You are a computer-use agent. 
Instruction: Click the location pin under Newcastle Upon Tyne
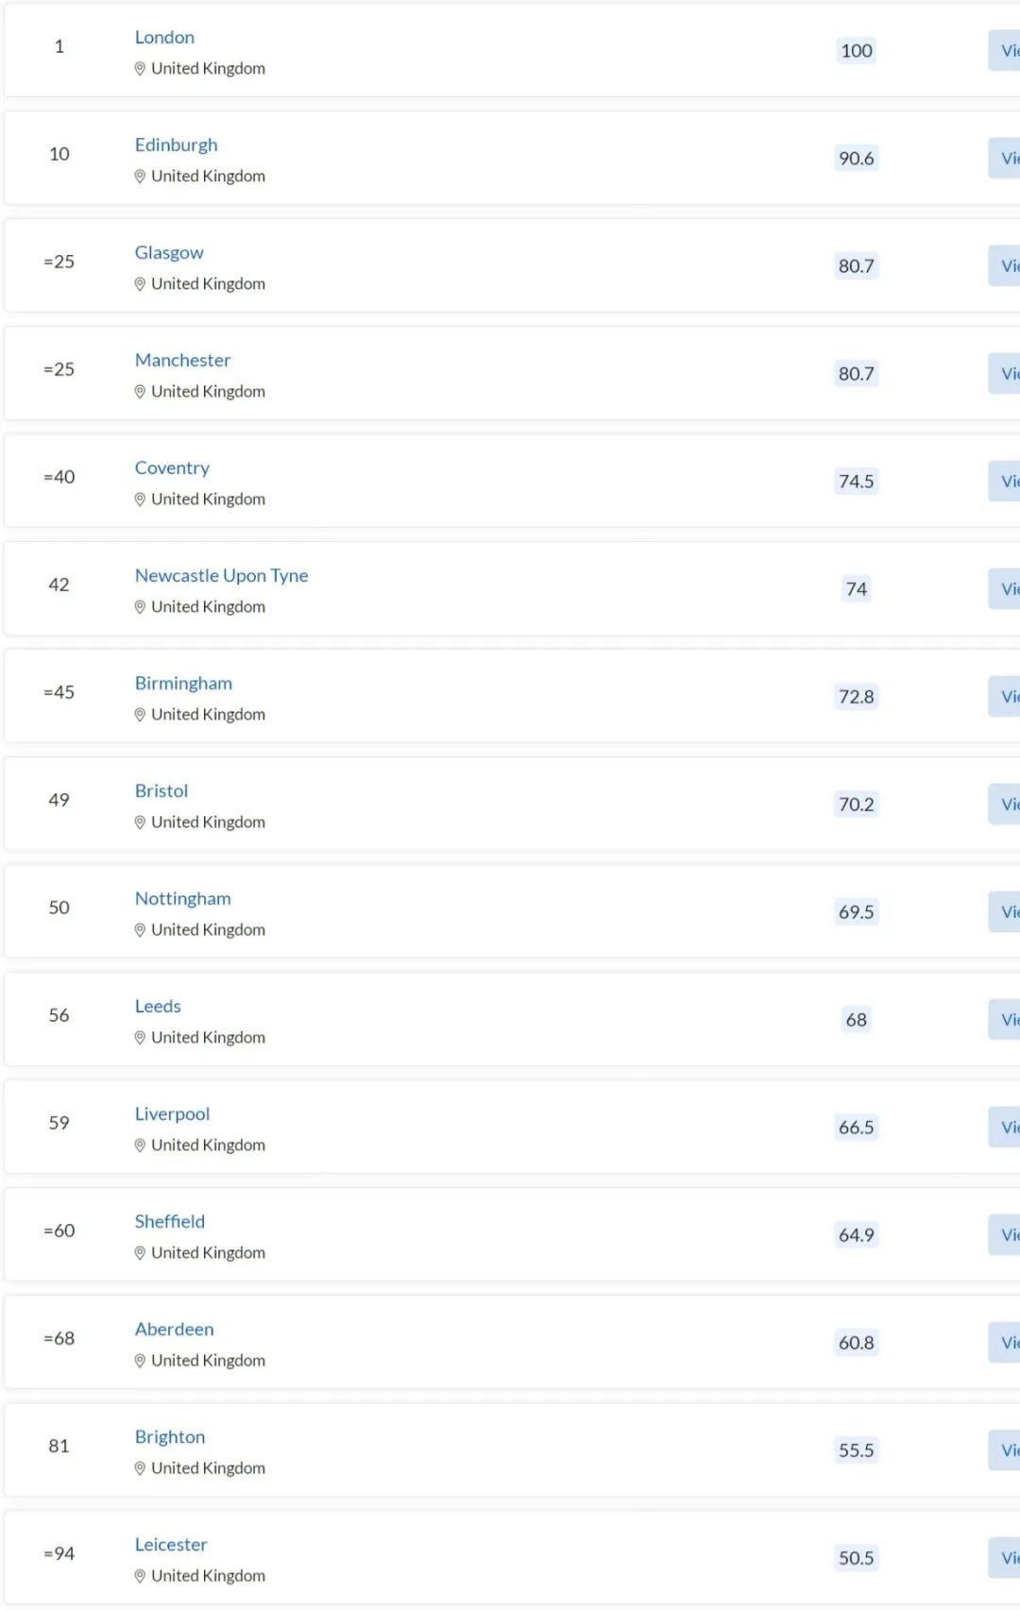click(140, 607)
